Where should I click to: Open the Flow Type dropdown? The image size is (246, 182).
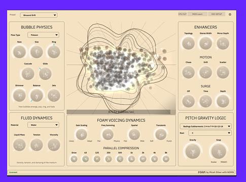tap(43, 35)
